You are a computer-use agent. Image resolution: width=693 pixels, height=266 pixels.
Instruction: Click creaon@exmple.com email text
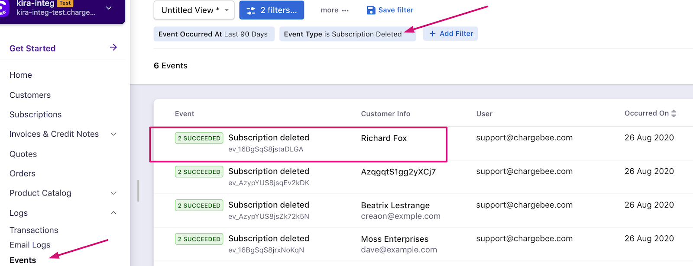coord(401,216)
